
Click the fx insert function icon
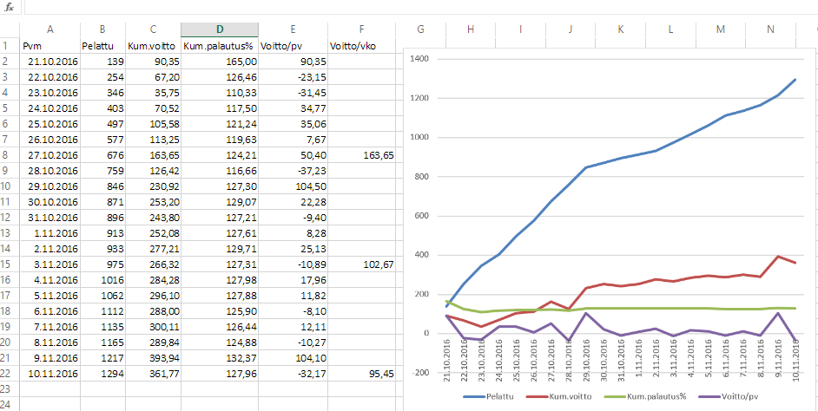tap(9, 8)
